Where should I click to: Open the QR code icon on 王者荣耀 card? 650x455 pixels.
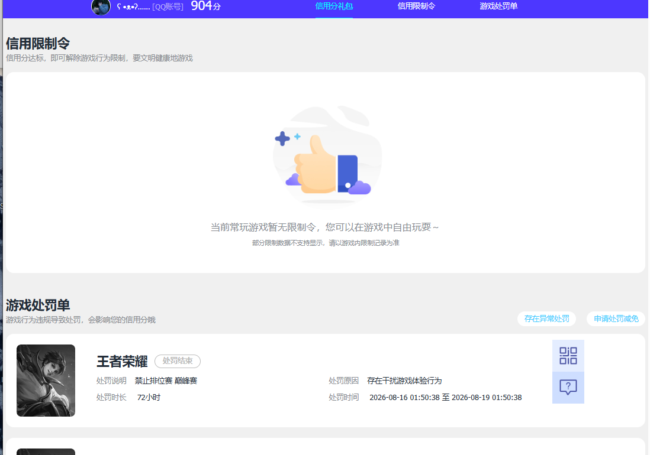click(x=568, y=356)
